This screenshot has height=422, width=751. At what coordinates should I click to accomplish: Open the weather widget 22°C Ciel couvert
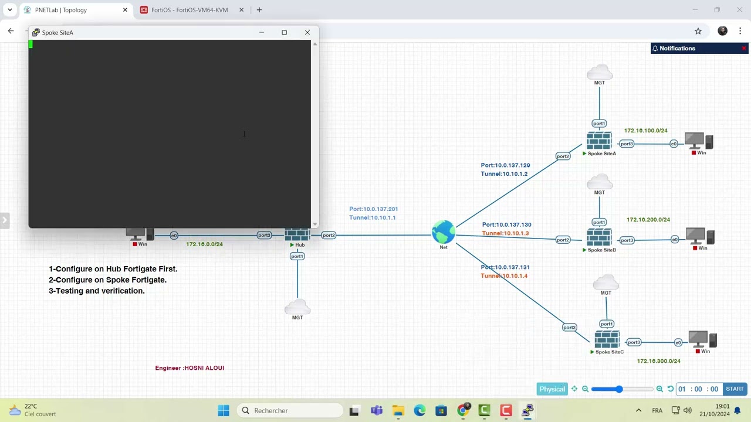(x=32, y=410)
